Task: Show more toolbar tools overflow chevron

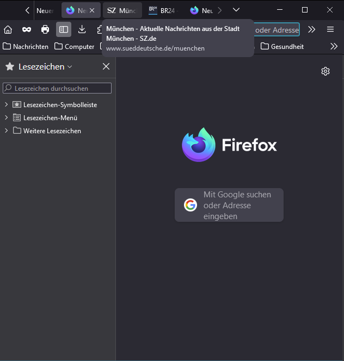Action: pyautogui.click(x=312, y=29)
